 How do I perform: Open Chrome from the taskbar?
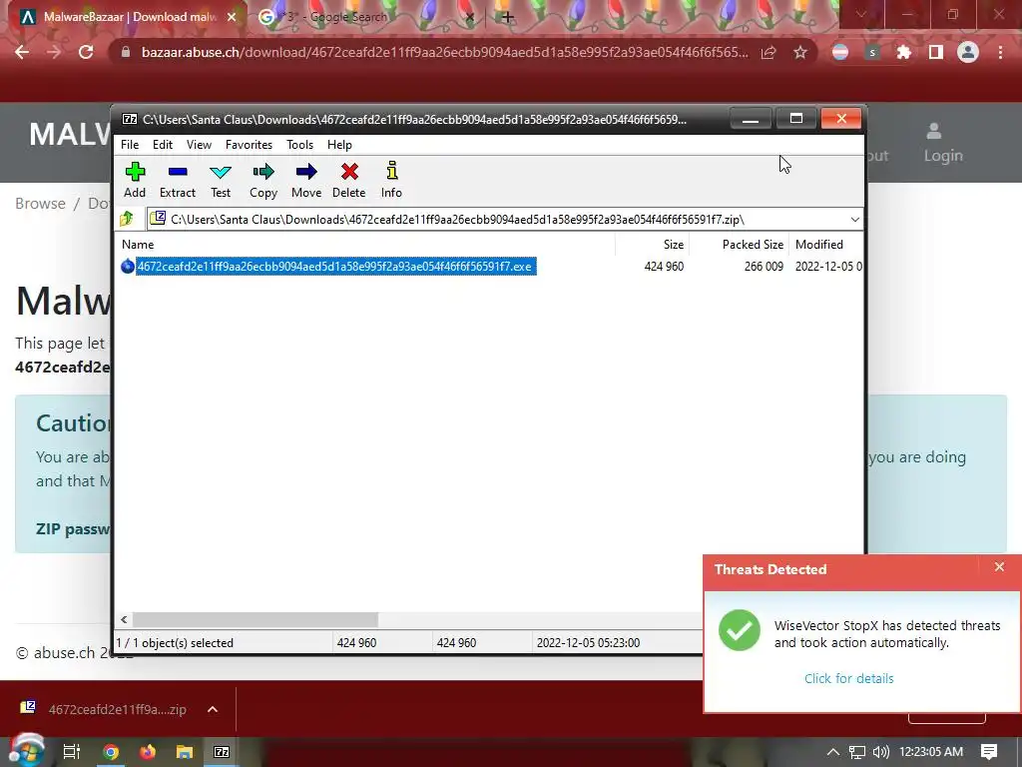[111, 752]
